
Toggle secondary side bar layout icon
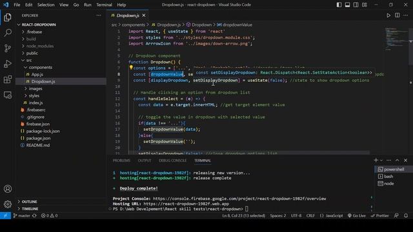pos(356,5)
